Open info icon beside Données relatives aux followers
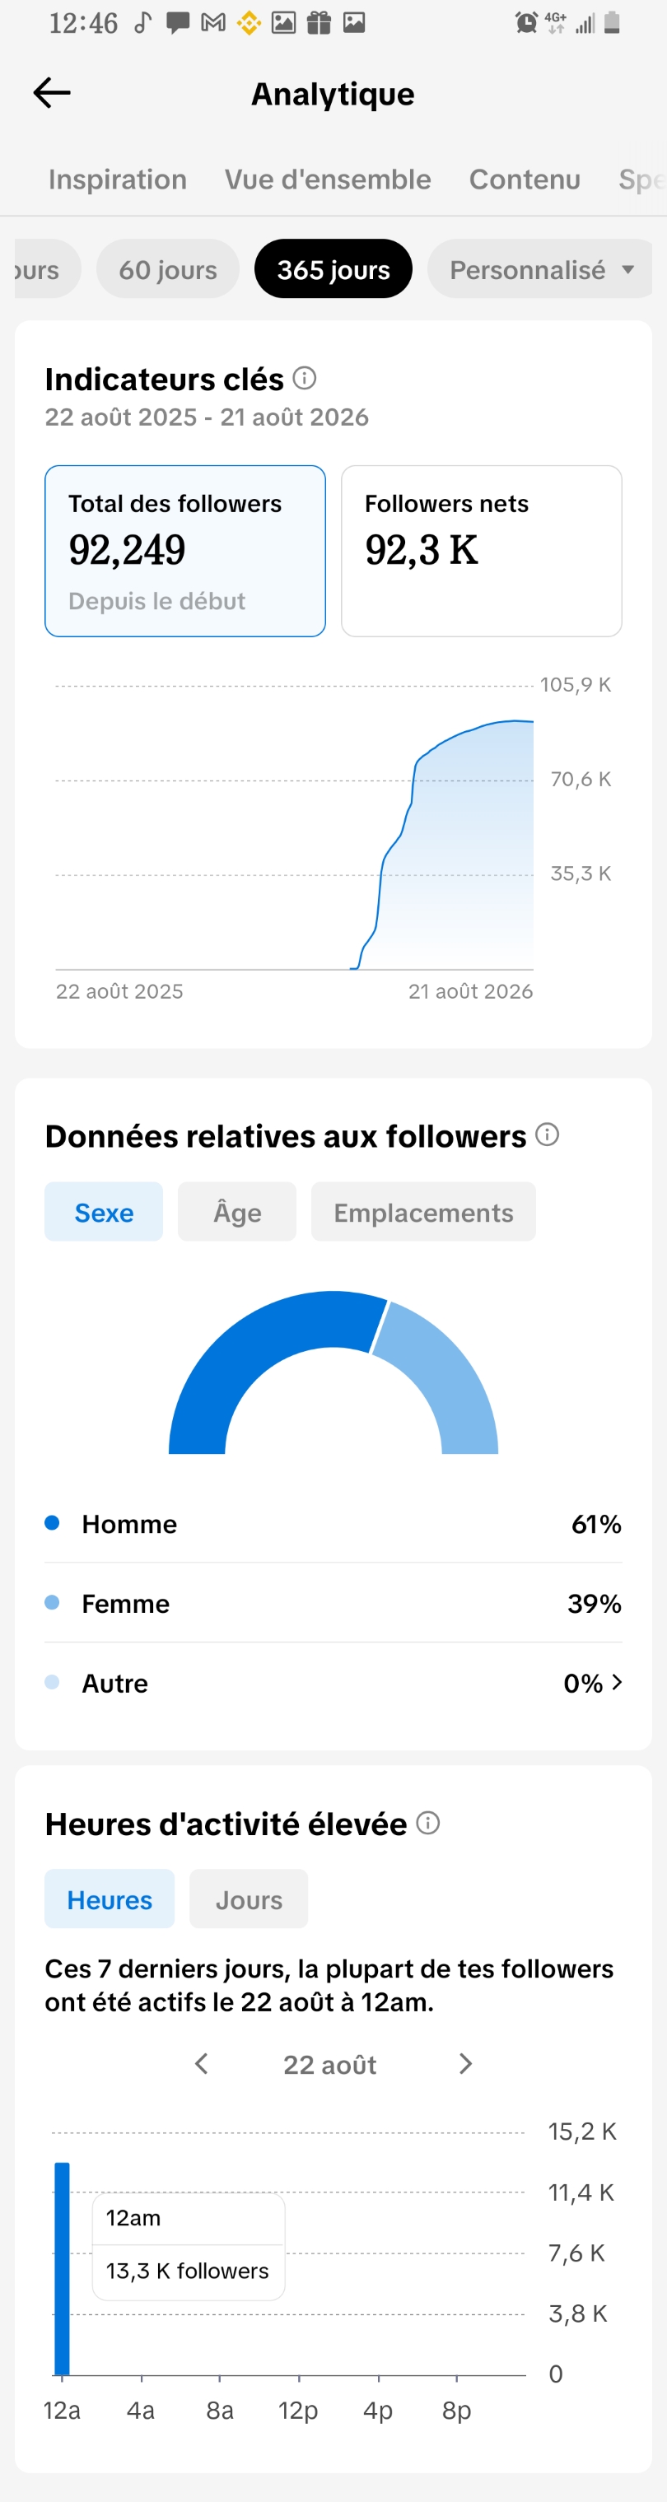 click(548, 1135)
